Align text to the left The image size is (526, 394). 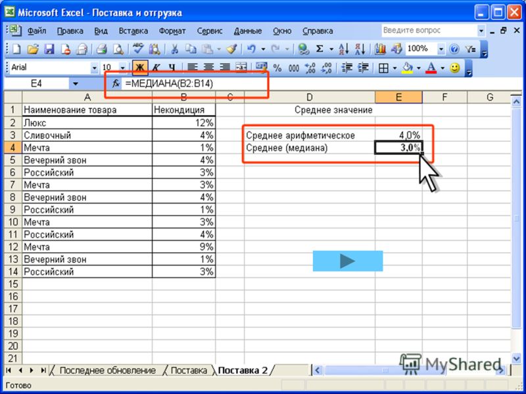point(192,68)
